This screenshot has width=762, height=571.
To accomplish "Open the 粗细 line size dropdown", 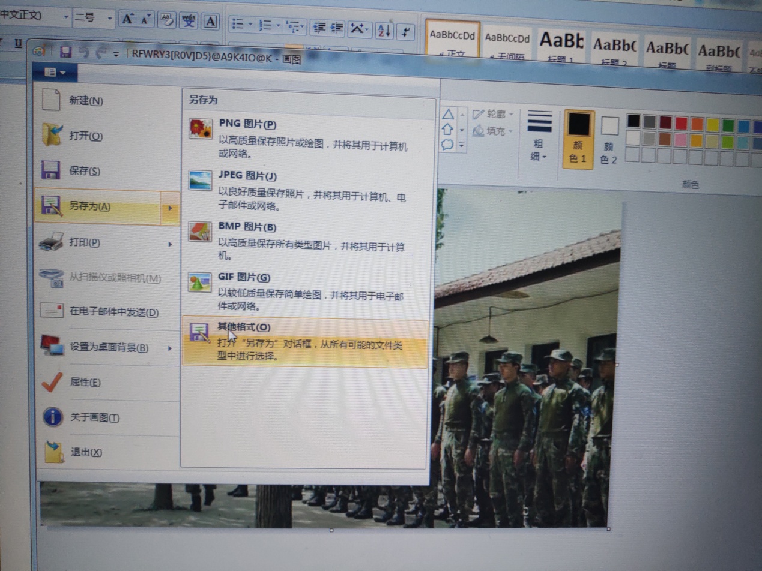I will (539, 136).
